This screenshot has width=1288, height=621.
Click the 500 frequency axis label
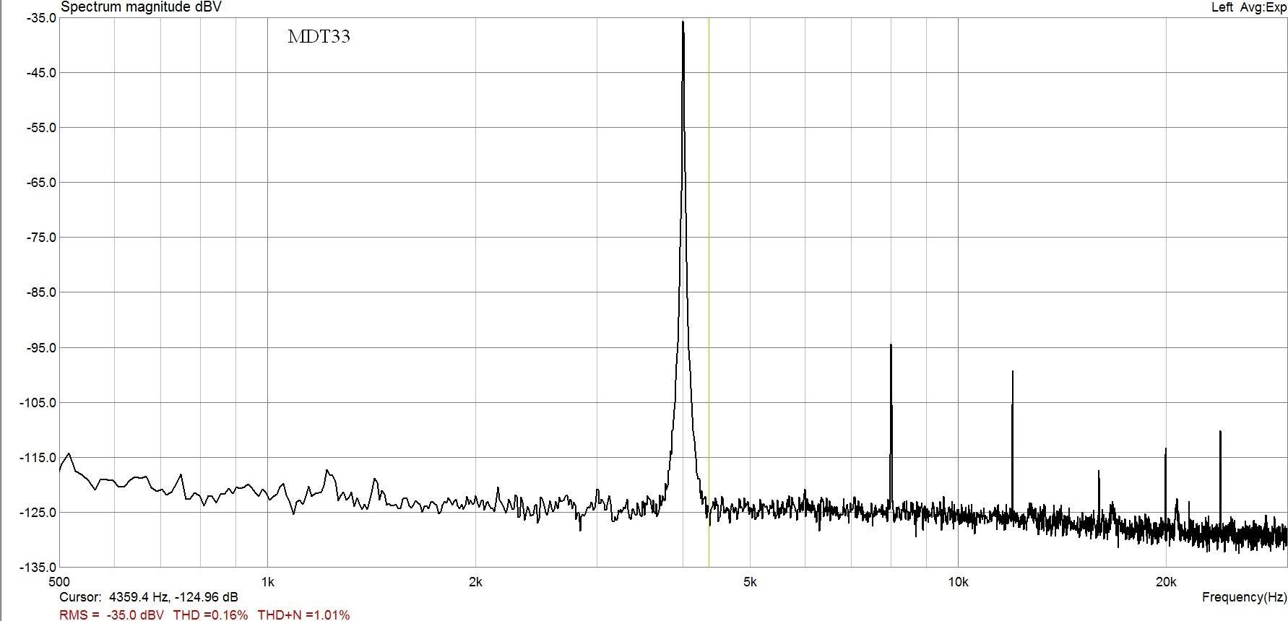pyautogui.click(x=59, y=581)
